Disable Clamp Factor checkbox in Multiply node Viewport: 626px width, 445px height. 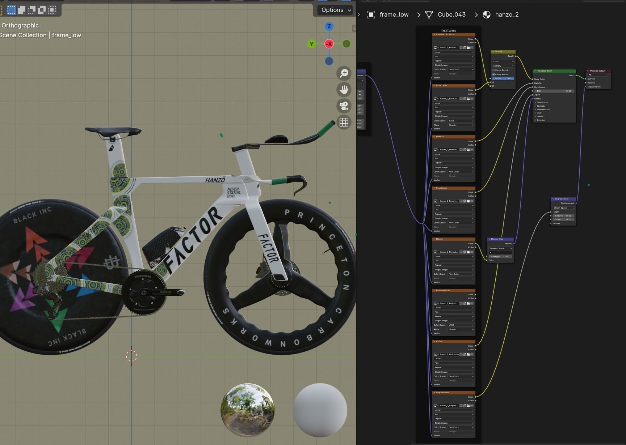(x=493, y=74)
